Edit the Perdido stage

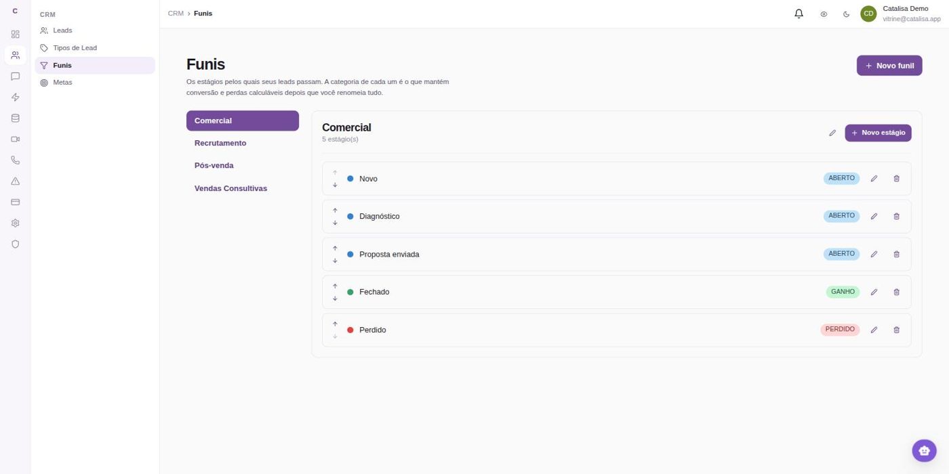(x=874, y=330)
